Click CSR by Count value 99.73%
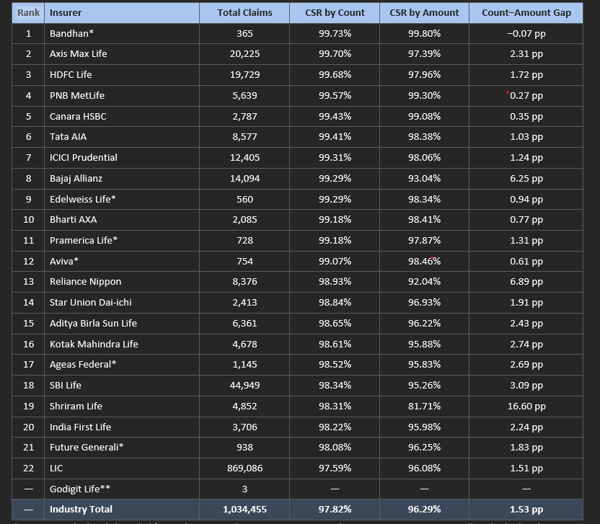The height and width of the screenshot is (524, 600). (335, 34)
